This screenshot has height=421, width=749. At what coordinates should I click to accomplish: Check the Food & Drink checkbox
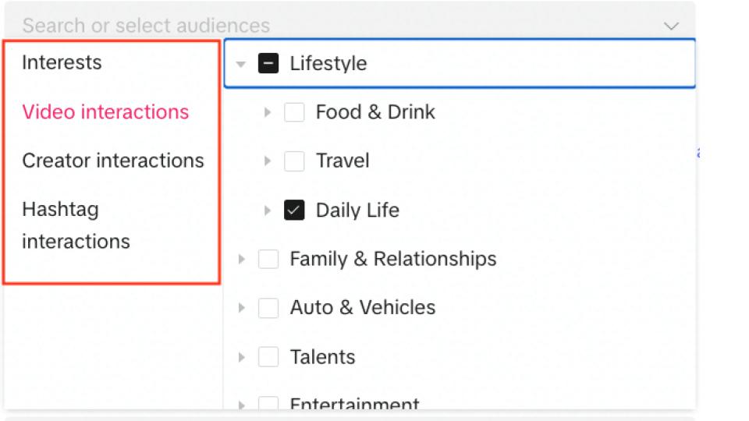coord(294,112)
